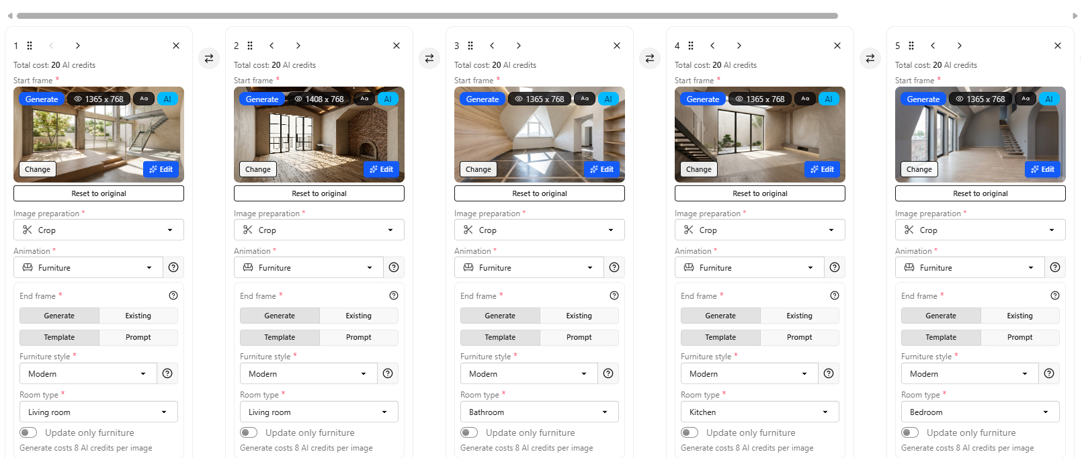The height and width of the screenshot is (458, 1084).
Task: Click the Change button on card 2
Action: click(258, 169)
